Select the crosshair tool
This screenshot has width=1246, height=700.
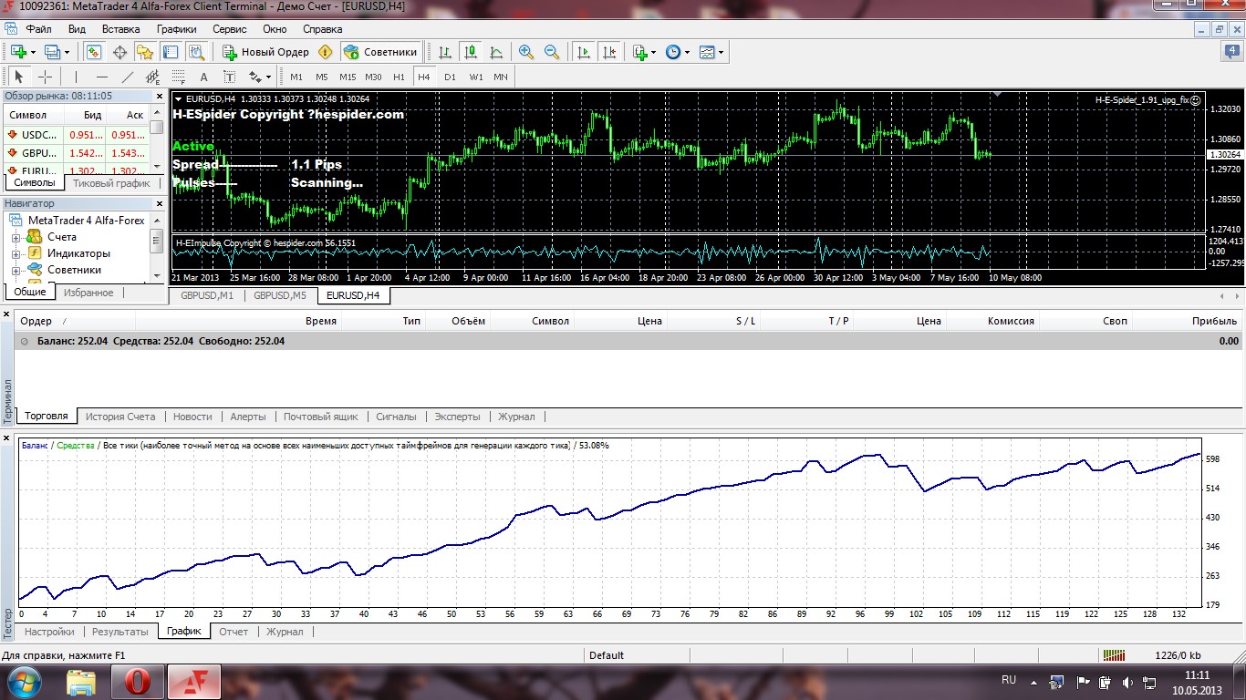click(x=45, y=77)
